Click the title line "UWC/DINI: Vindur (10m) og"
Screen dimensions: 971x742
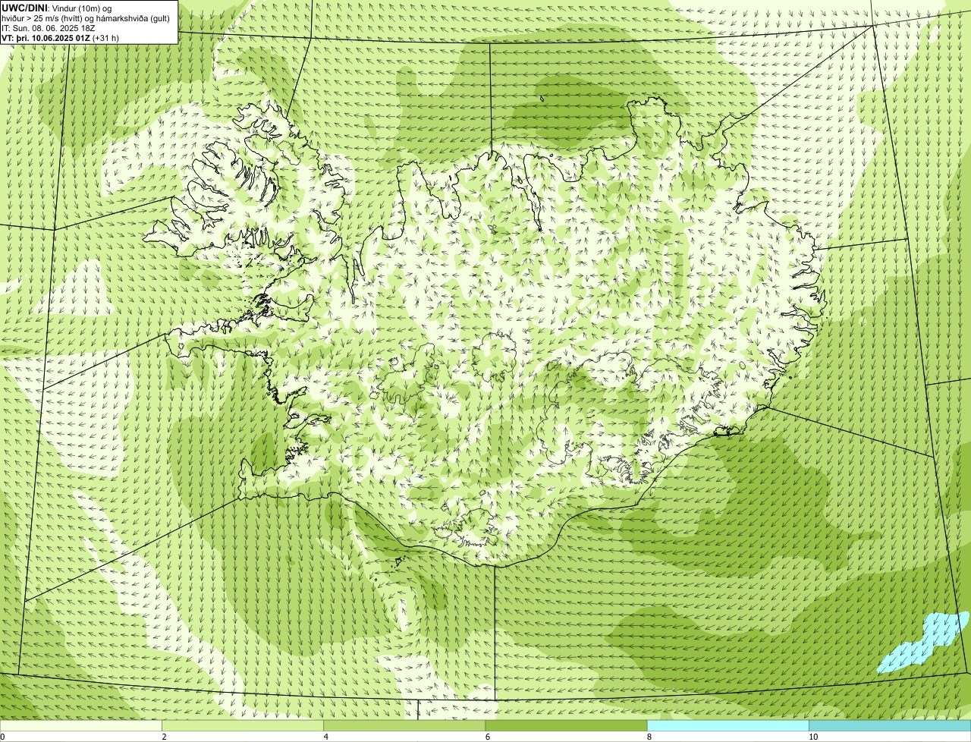click(x=57, y=7)
